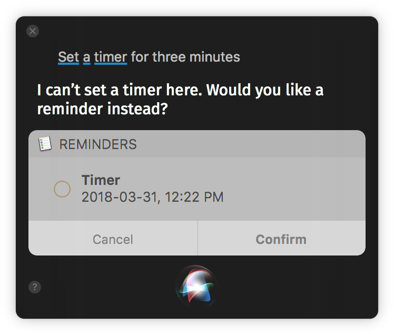The width and height of the screenshot is (394, 334).
Task: Click the 12:22 PM reminder time
Action: click(x=194, y=198)
